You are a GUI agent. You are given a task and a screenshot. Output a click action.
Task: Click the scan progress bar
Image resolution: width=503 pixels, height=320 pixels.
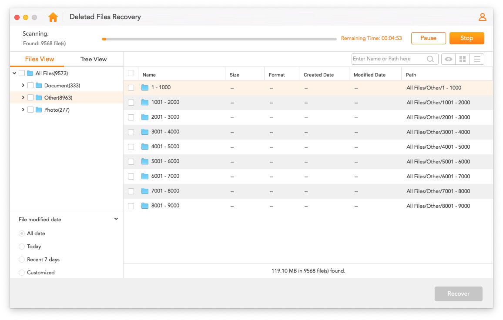tap(219, 39)
